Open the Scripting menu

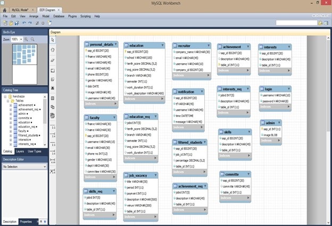pyautogui.click(x=85, y=16)
